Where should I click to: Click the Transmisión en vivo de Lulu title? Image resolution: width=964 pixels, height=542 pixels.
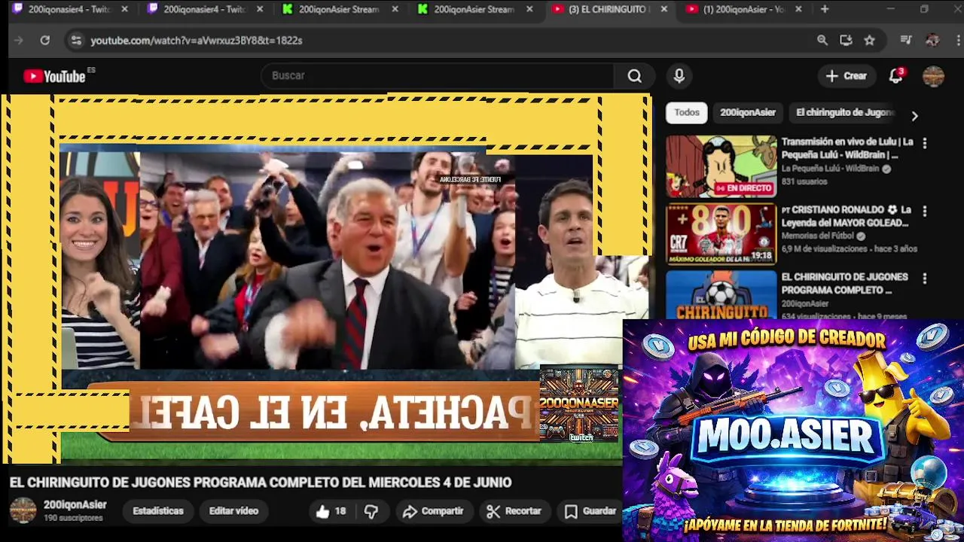tap(847, 148)
